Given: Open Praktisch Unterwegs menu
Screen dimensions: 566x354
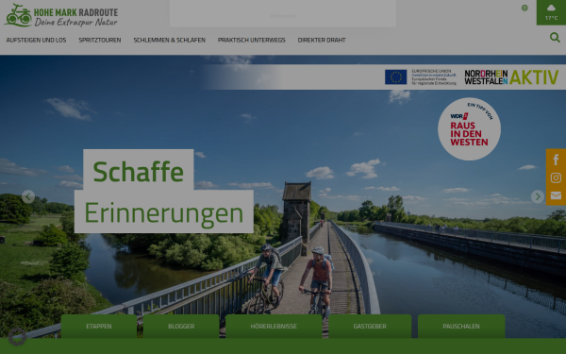Looking at the screenshot, I should point(252,40).
